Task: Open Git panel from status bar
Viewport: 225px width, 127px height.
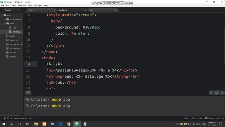Action: 220,119
